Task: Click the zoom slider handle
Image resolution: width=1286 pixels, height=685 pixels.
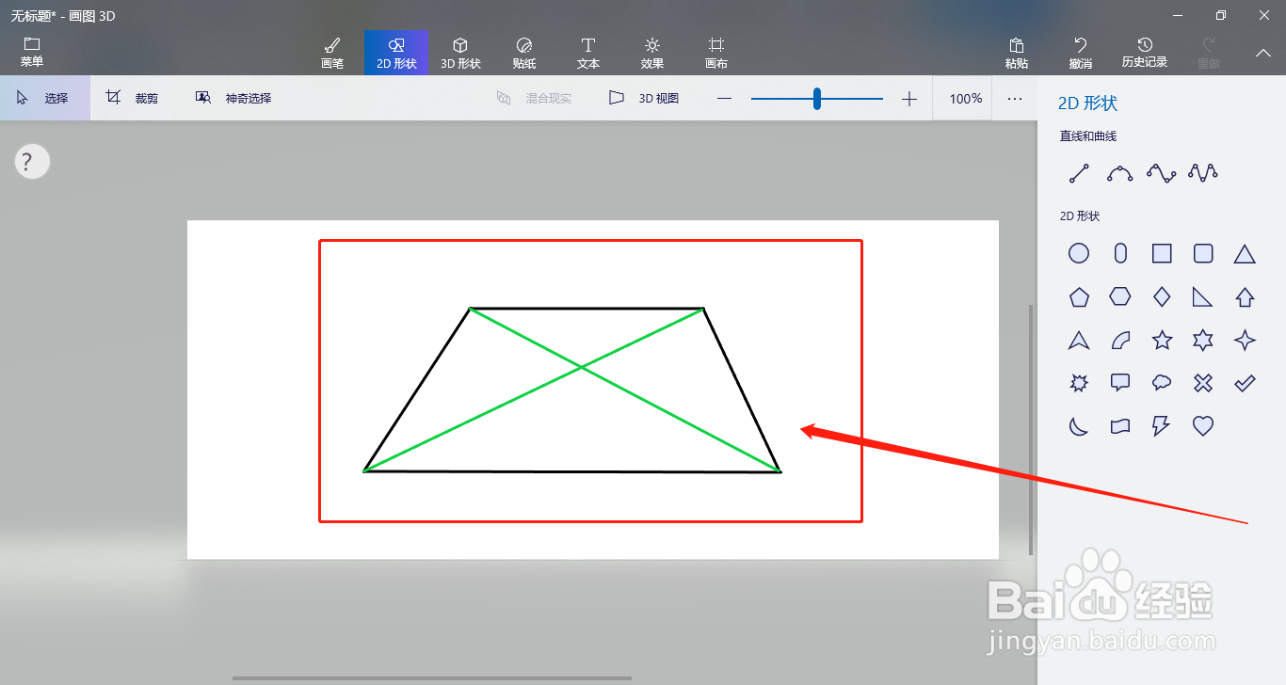Action: 817,98
